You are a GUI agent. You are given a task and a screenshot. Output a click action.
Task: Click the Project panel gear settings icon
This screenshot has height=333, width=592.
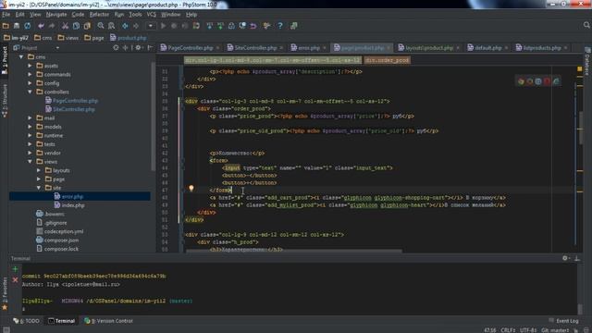pos(138,47)
